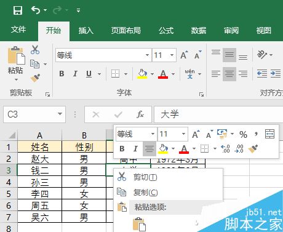Click the Undo arrow icon
Viewport: 283px width, 232px height.
[x=36, y=10]
